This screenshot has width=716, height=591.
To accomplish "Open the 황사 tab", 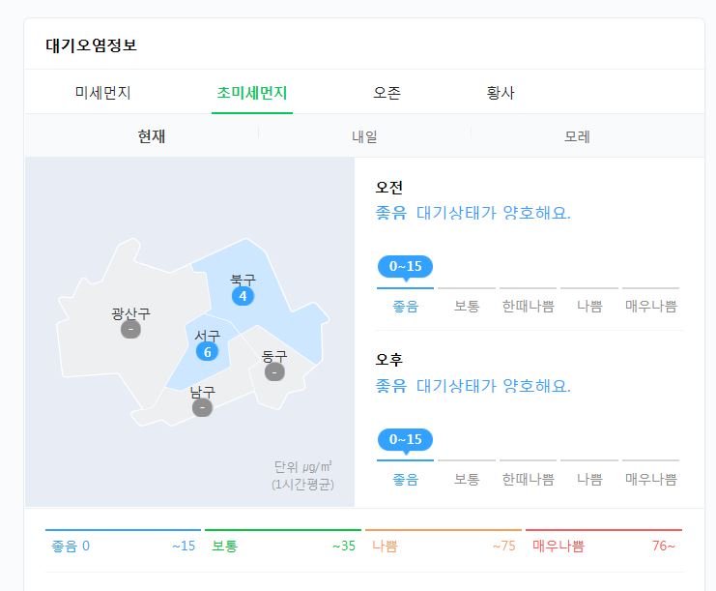I will pos(501,93).
